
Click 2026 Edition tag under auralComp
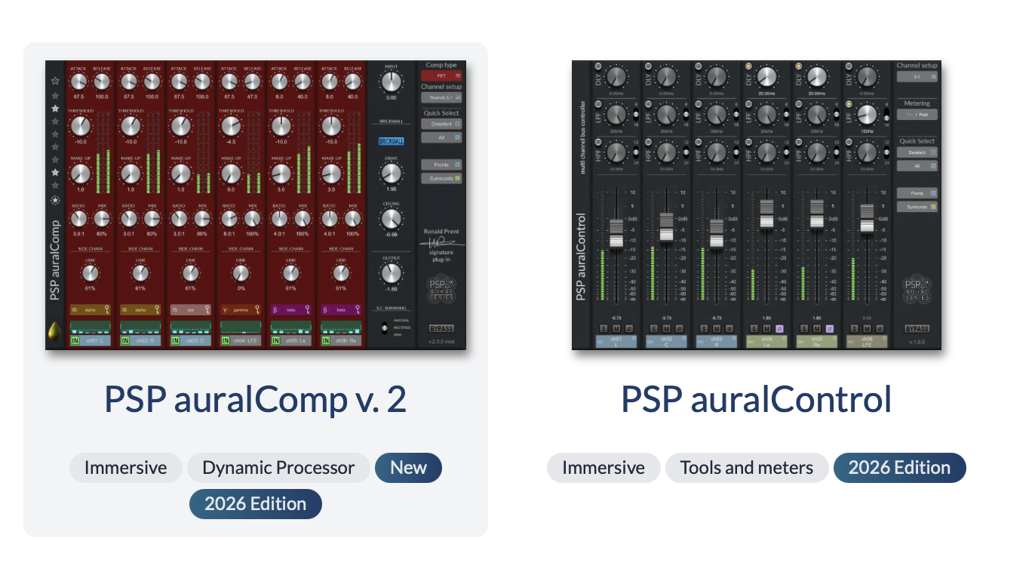tap(256, 504)
